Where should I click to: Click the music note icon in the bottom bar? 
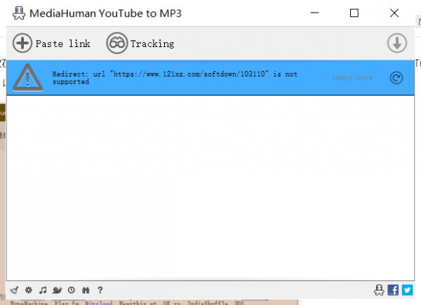pyautogui.click(x=43, y=290)
